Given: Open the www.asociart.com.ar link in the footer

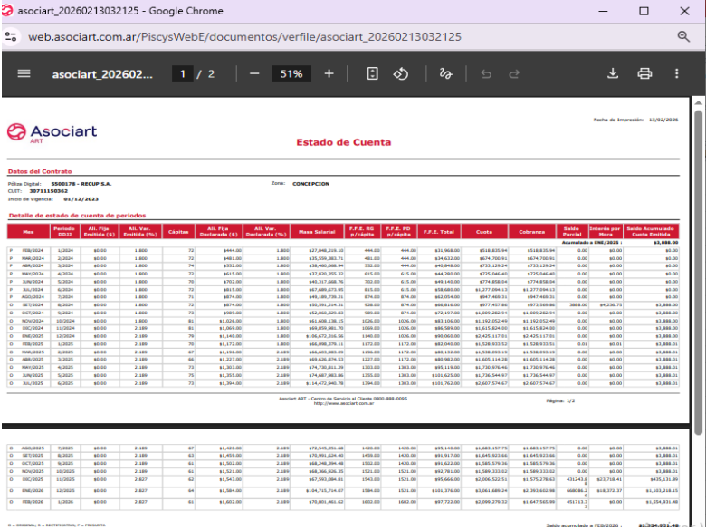Looking at the screenshot, I should 343,403.
